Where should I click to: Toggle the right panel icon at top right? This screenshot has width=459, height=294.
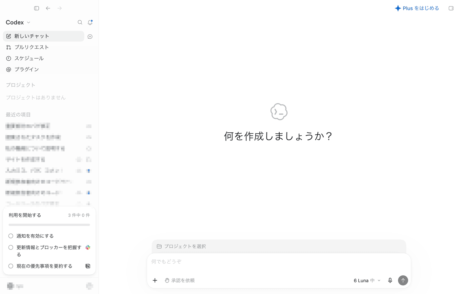pos(451,8)
